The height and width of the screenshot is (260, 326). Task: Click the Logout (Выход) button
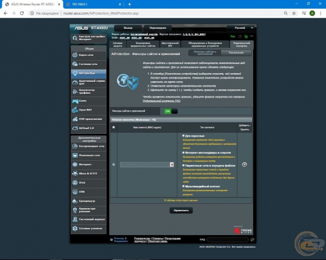(128, 28)
